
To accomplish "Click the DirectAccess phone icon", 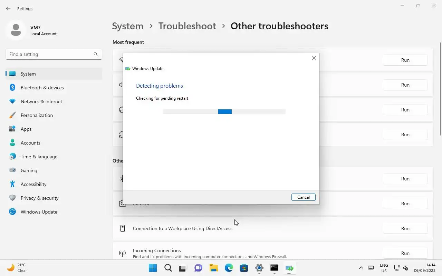I will (122, 228).
